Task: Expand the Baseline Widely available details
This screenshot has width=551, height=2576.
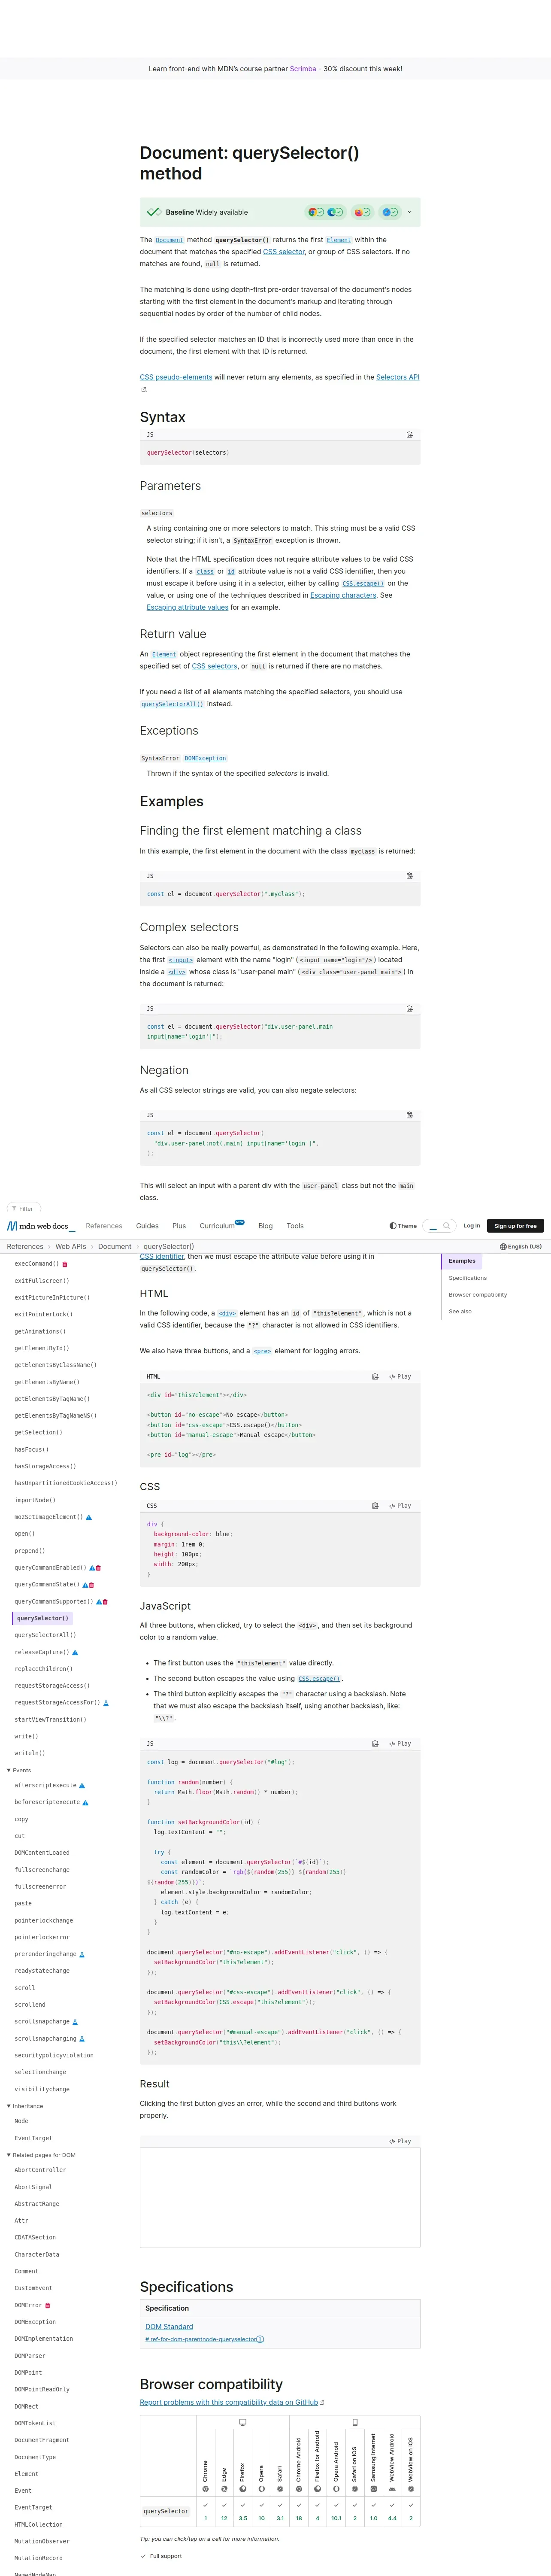Action: (x=409, y=212)
